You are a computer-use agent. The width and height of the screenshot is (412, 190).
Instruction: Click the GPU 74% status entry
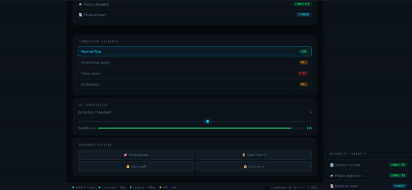(x=168, y=187)
